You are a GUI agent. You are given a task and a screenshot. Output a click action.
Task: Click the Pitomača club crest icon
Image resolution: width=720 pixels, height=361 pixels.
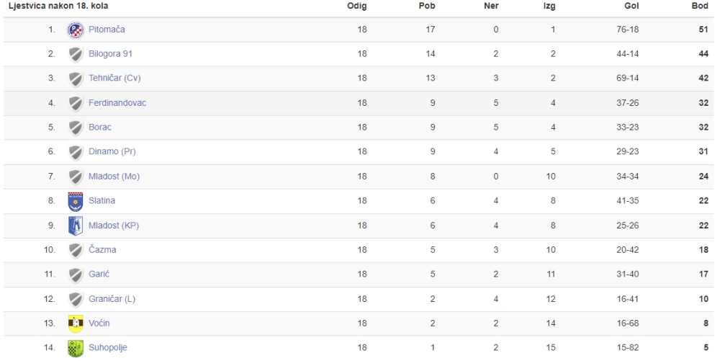pyautogui.click(x=76, y=30)
